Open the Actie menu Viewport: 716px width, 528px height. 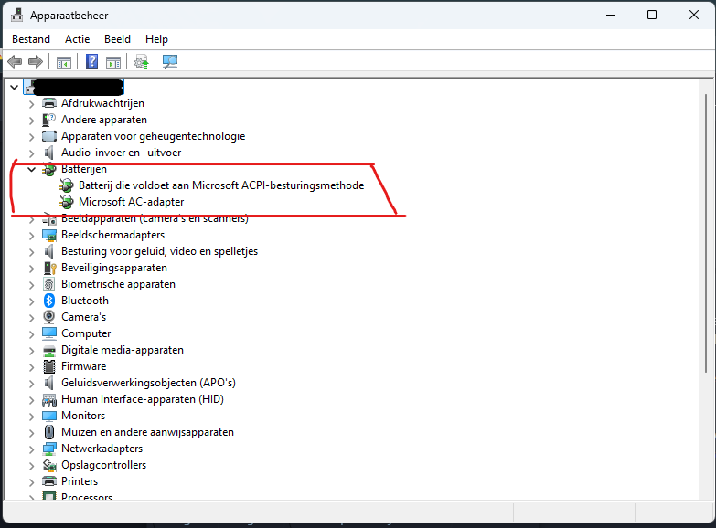77,39
